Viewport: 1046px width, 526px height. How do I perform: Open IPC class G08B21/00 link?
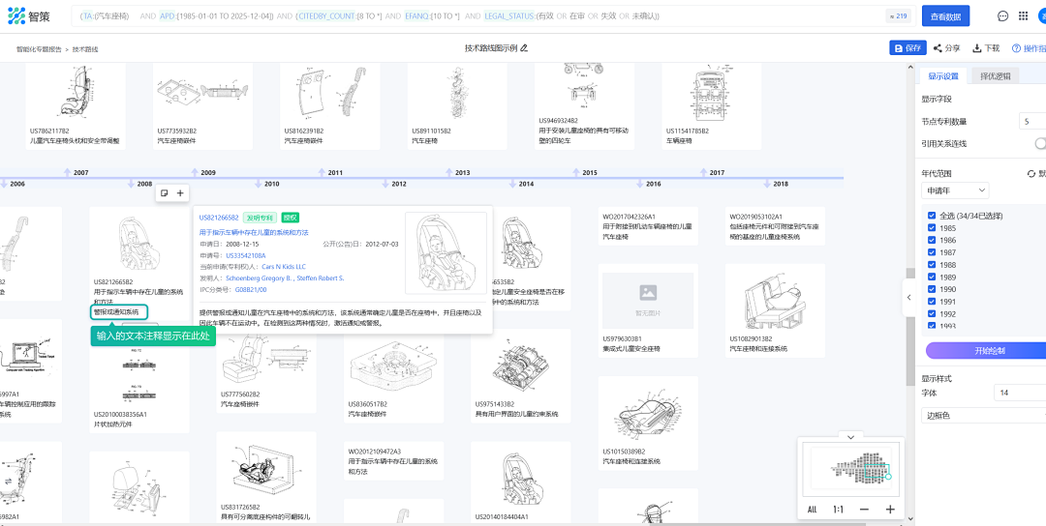pyautogui.click(x=250, y=290)
